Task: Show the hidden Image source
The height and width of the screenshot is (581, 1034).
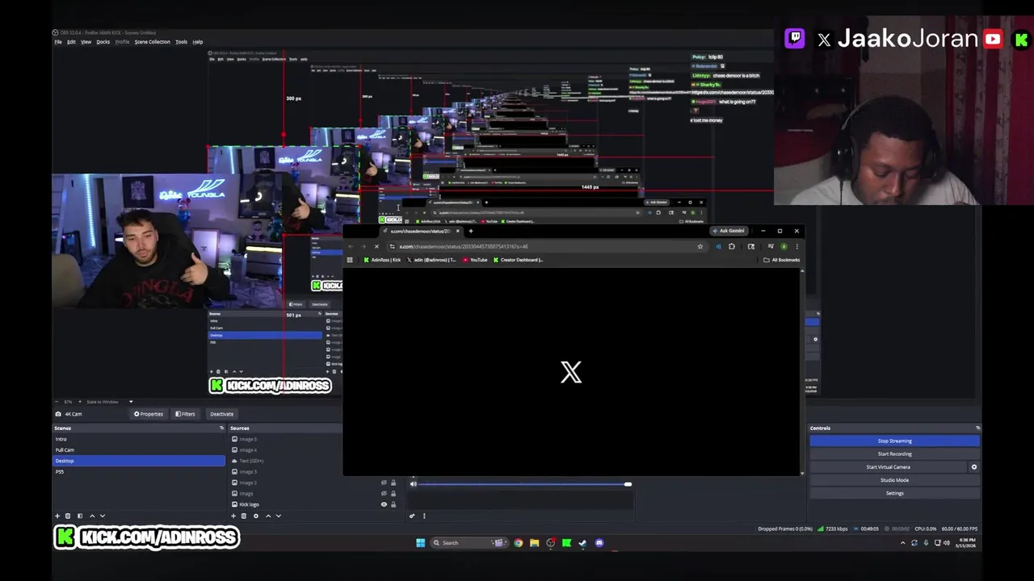Action: point(384,494)
